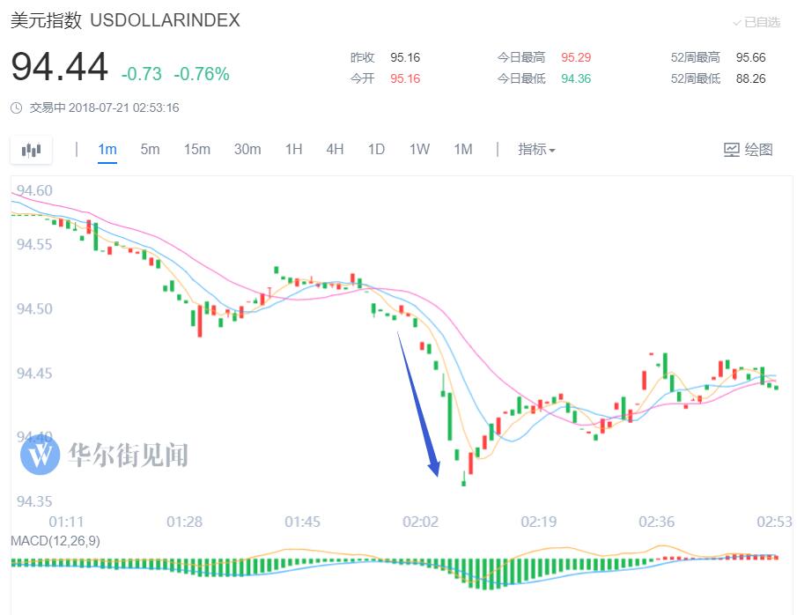797x615 pixels.
Task: Click the clock icon beside trading time
Action: (16, 107)
